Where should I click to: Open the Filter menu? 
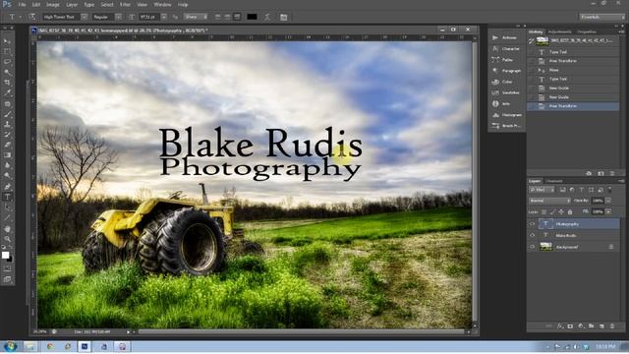click(x=125, y=4)
